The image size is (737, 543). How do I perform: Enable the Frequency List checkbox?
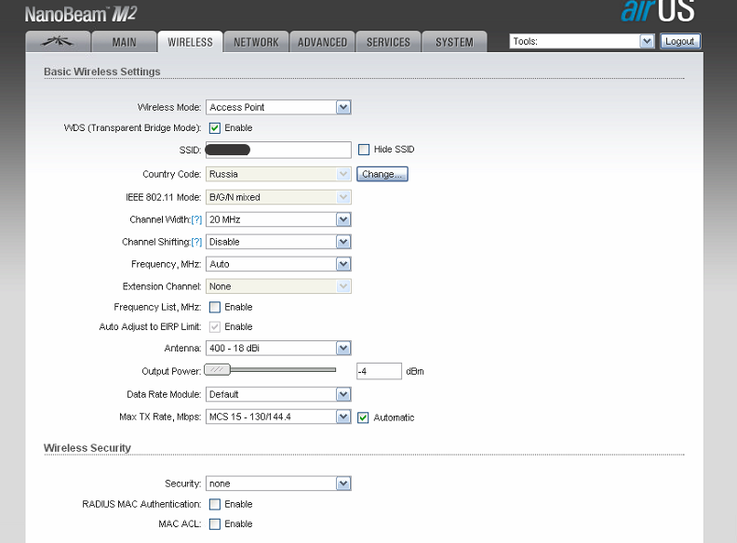coord(215,307)
